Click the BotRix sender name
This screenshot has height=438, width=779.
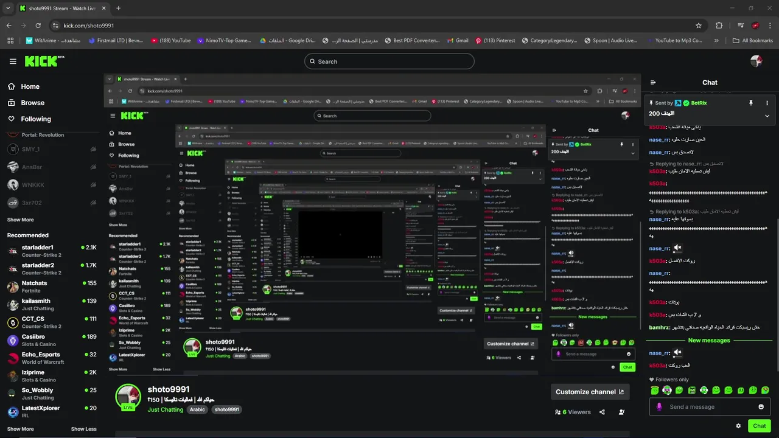coord(699,103)
